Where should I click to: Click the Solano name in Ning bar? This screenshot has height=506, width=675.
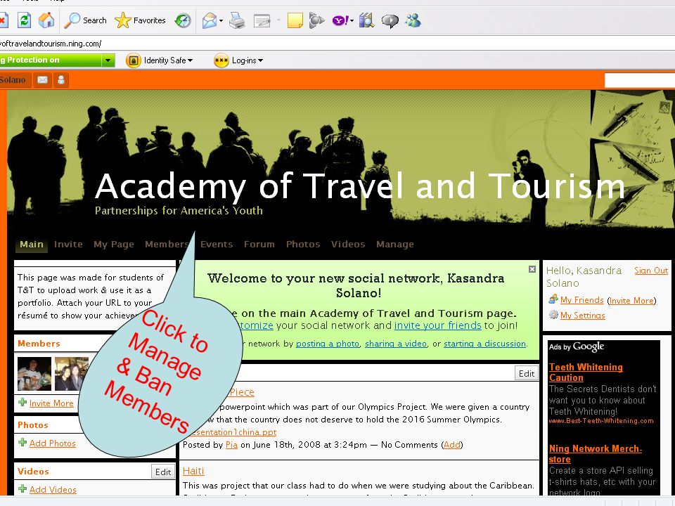coord(13,80)
